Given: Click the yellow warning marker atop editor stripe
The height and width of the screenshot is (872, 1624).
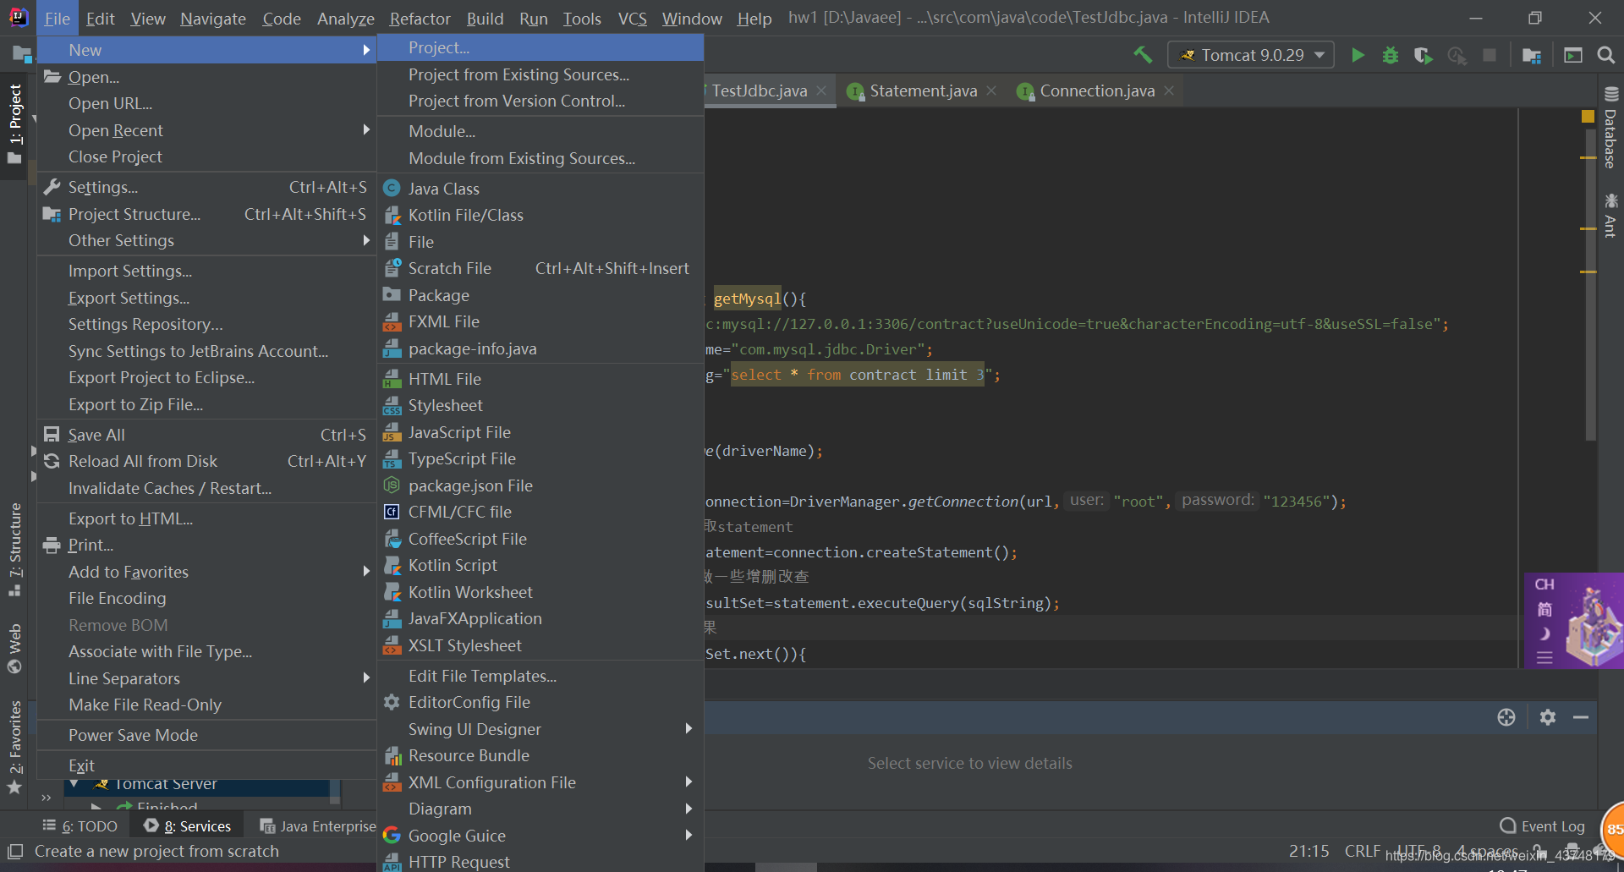Looking at the screenshot, I should 1588,117.
